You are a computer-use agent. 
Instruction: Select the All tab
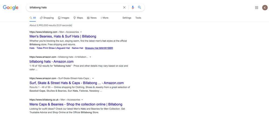tap(33, 18)
